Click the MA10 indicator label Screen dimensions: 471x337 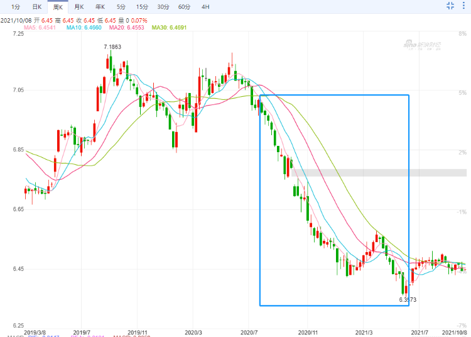(x=84, y=28)
